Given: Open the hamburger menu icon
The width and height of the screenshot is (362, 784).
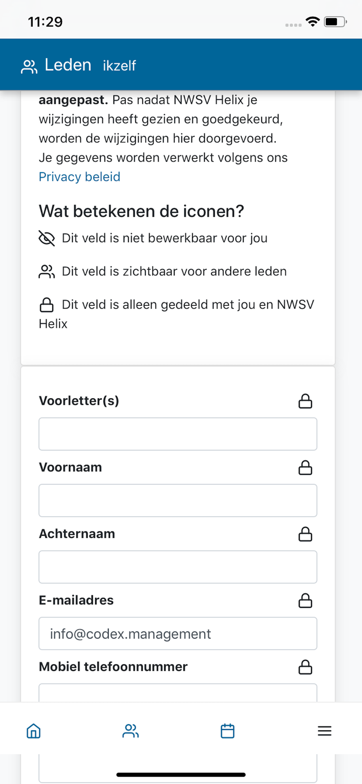Looking at the screenshot, I should 324,731.
